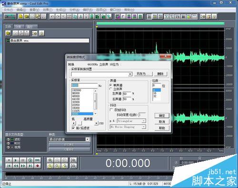Open the 分析 (Analyze) menu
Screen dimensions: 238x188
click(x=74, y=10)
